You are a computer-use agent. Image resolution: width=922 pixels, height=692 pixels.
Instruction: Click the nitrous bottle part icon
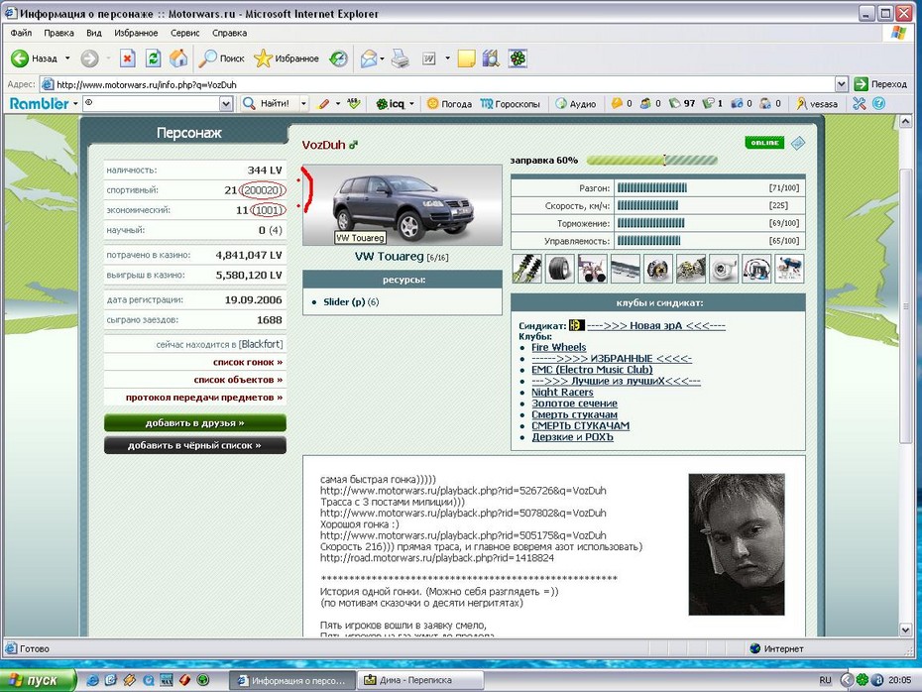(x=789, y=268)
